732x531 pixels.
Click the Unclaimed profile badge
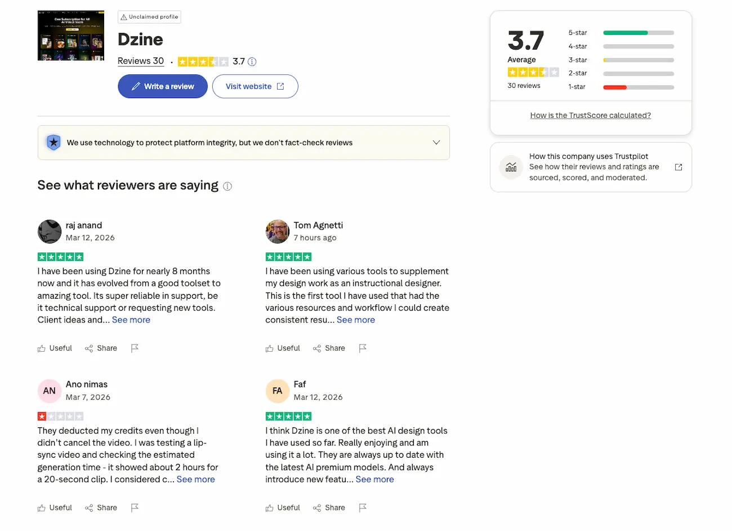pyautogui.click(x=149, y=17)
